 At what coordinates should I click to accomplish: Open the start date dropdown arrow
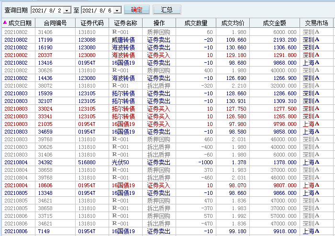point(67,10)
